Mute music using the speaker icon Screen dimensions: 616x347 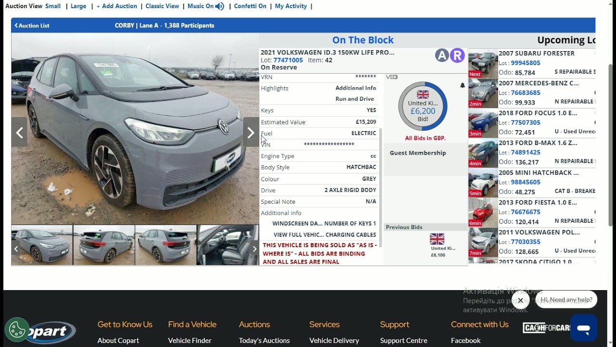pyautogui.click(x=220, y=6)
